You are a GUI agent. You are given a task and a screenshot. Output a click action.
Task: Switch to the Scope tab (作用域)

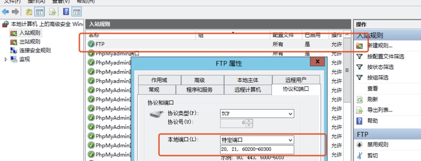[x=159, y=80]
